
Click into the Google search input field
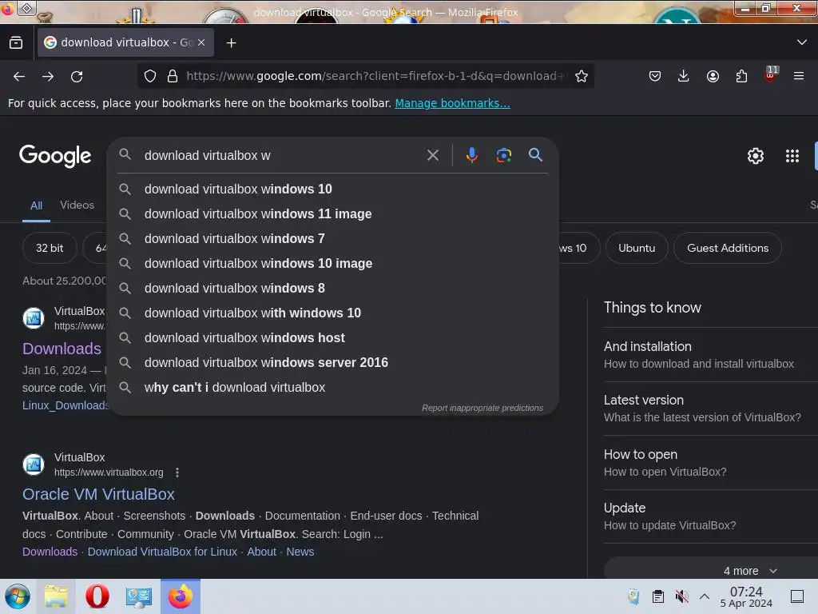click(282, 156)
